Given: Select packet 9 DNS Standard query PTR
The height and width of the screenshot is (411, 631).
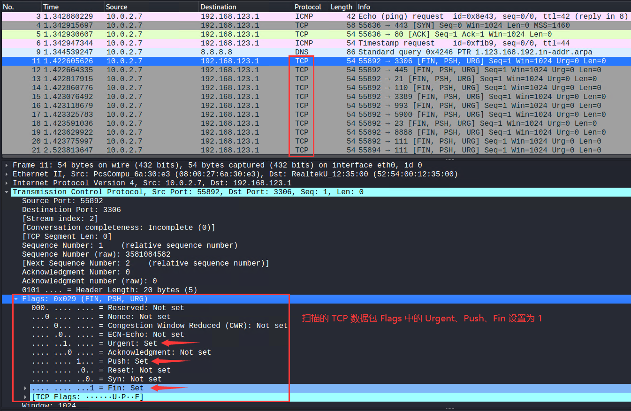Looking at the screenshot, I should [x=315, y=52].
